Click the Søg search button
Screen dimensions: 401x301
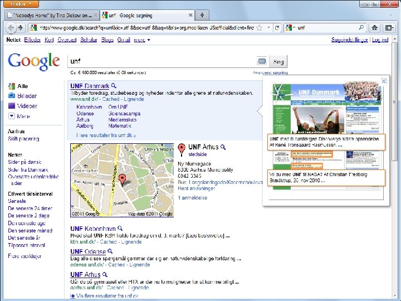[278, 62]
